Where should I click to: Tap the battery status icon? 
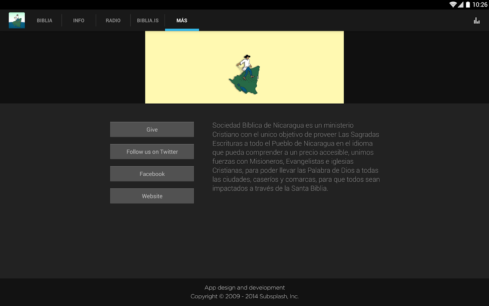pos(468,5)
